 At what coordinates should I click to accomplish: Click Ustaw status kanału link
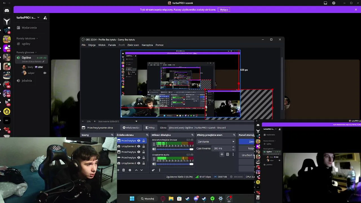tap(33, 61)
